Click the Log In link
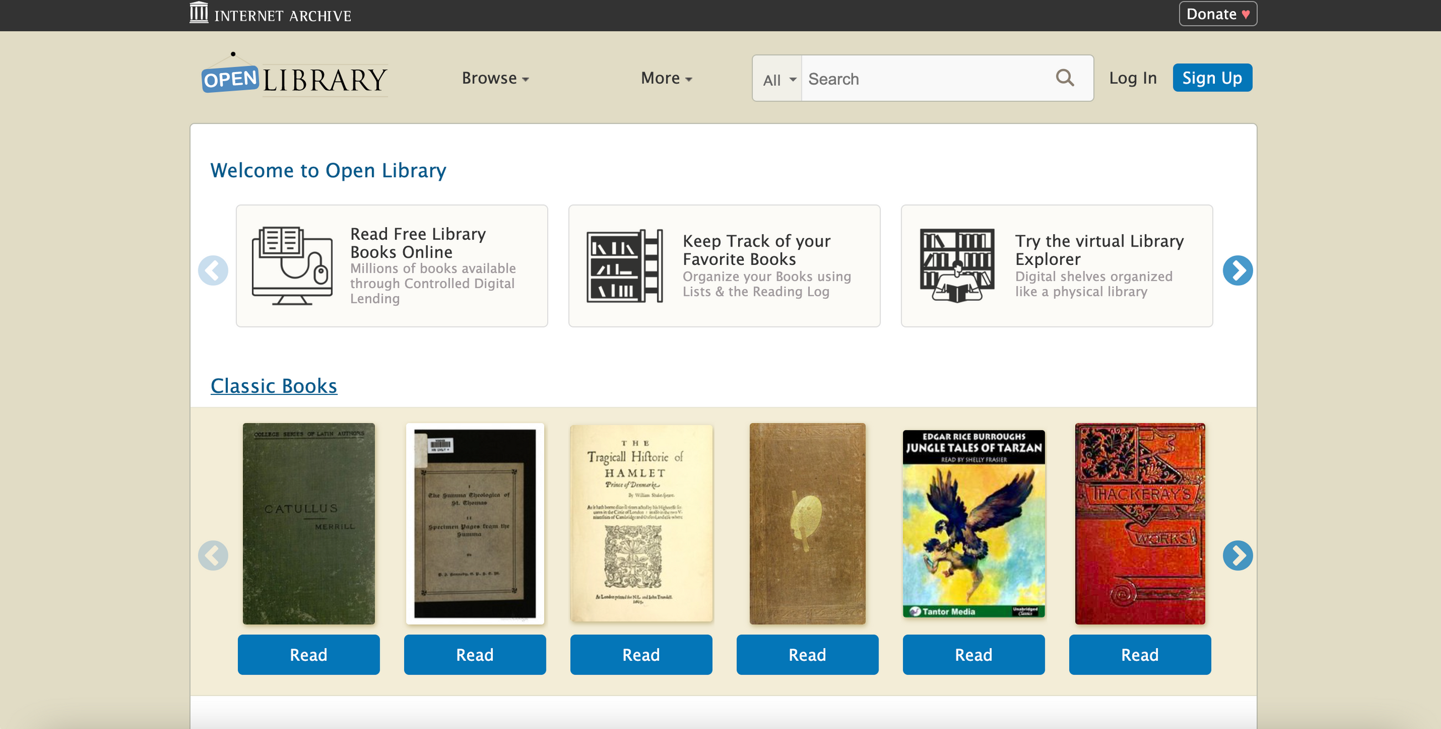Viewport: 1441px width, 729px height. click(1132, 78)
